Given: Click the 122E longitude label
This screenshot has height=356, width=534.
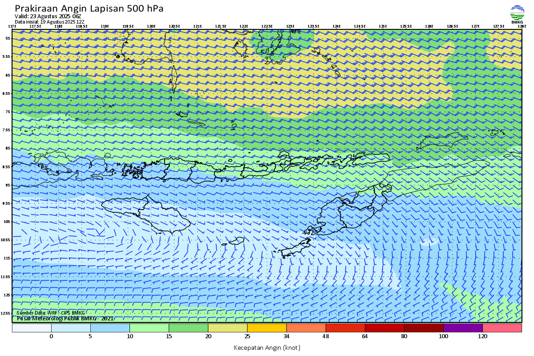Looking at the screenshot, I should pos(243,26).
